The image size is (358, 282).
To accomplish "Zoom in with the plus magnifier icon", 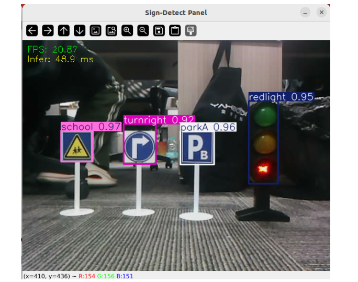I will [127, 30].
